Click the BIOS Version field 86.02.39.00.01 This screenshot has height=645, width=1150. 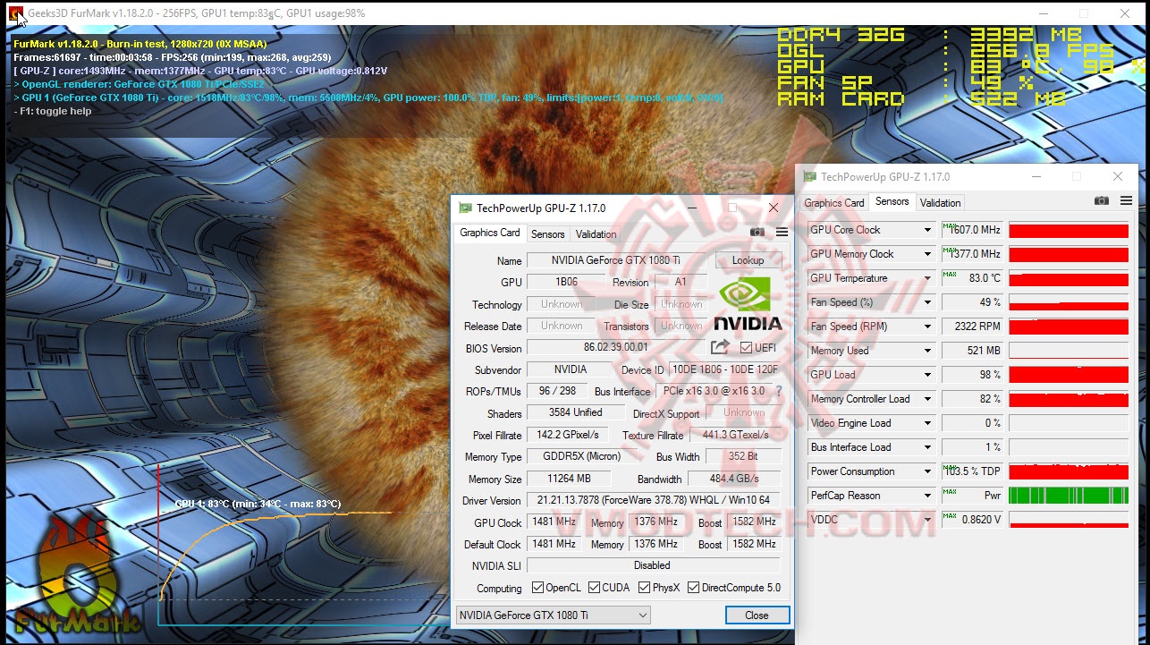point(616,348)
